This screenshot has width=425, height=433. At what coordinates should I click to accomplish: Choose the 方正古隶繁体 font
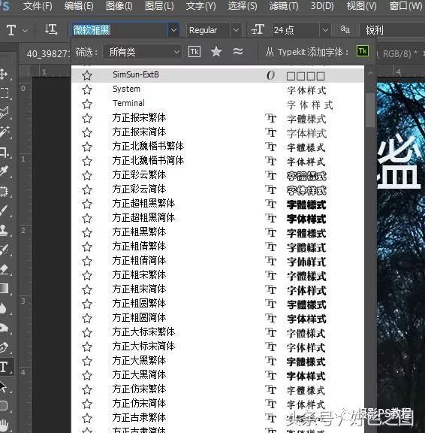click(218, 419)
